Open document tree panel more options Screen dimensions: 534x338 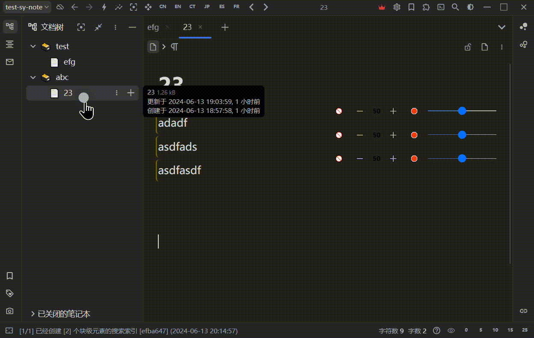[x=115, y=27]
